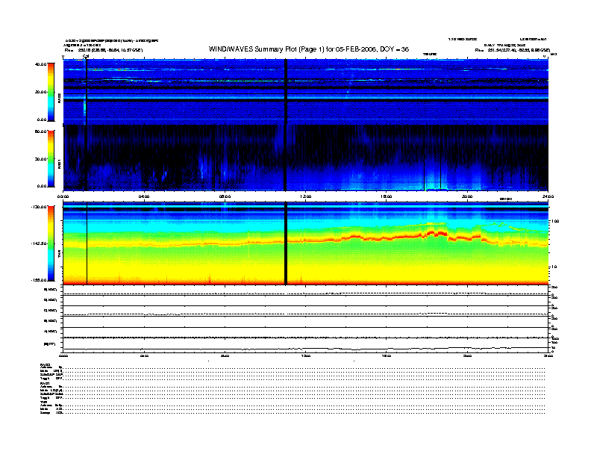Viewport: 591px width, 457px height.
Task: Click the TNR panel color bar
Action: (51, 243)
